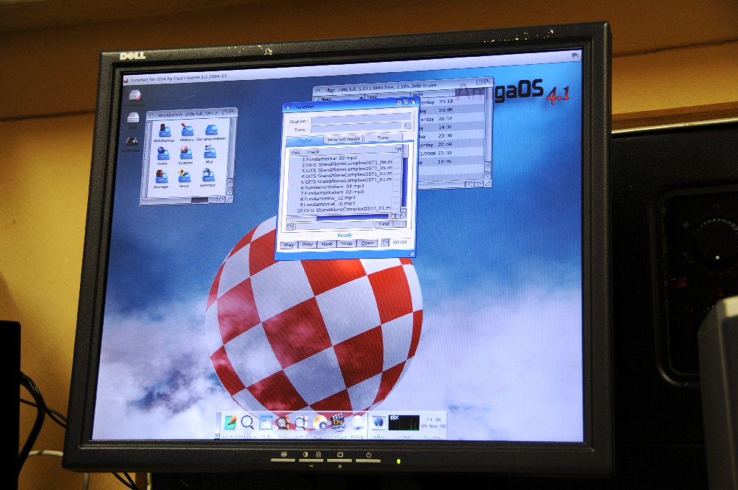Click the dock clock showing 14:38
This screenshot has height=490, width=738.
point(433,422)
